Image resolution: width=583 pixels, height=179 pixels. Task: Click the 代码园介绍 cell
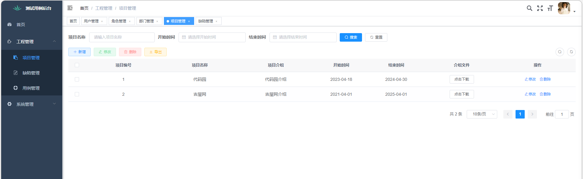tap(276, 79)
